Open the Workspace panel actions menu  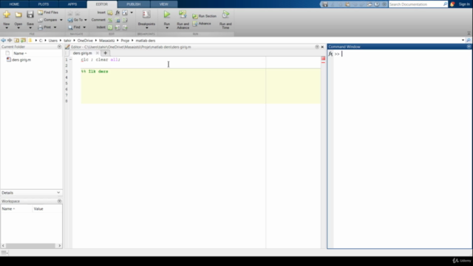[59, 201]
